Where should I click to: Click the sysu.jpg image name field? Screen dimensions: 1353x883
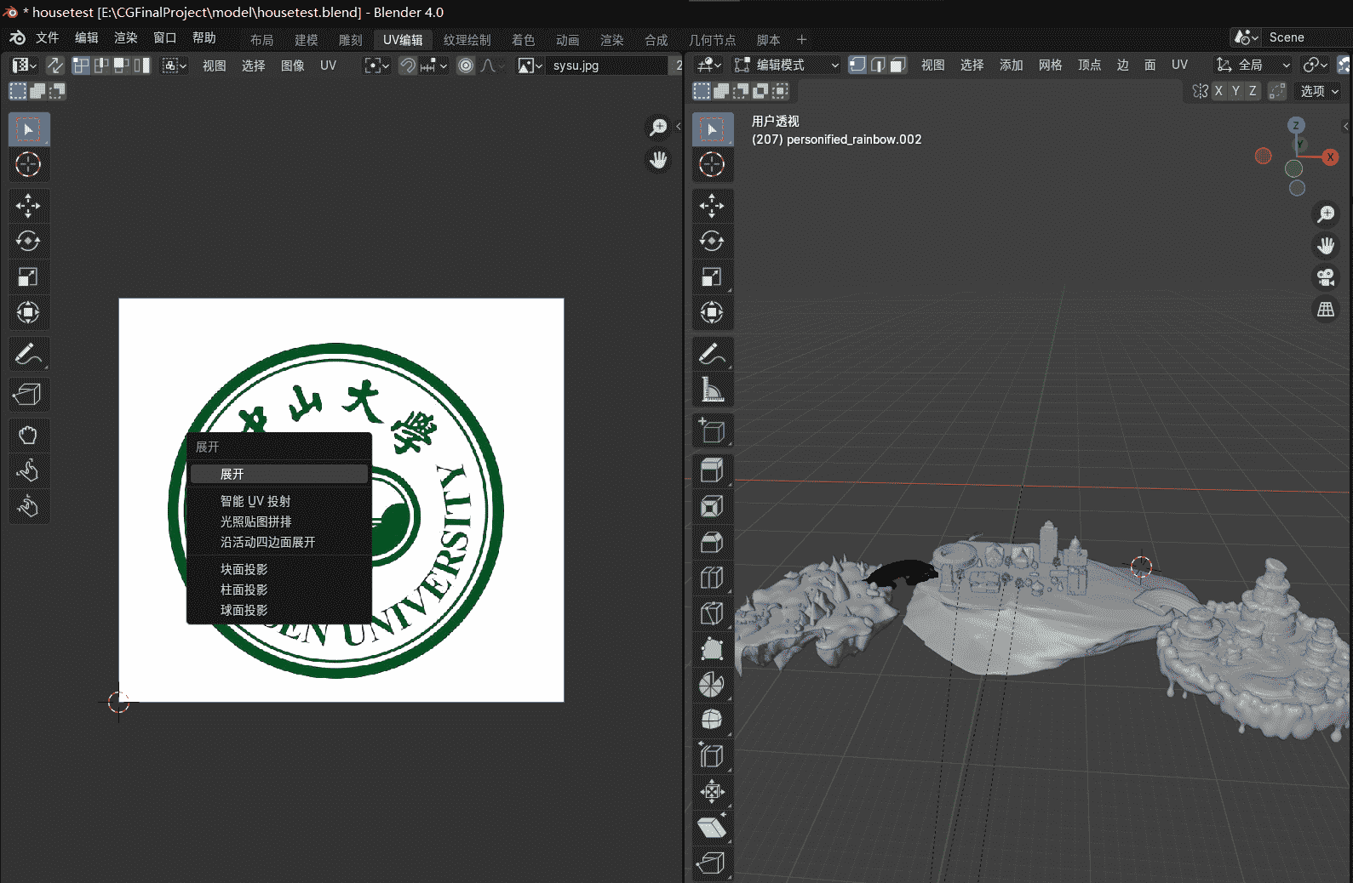pyautogui.click(x=607, y=65)
